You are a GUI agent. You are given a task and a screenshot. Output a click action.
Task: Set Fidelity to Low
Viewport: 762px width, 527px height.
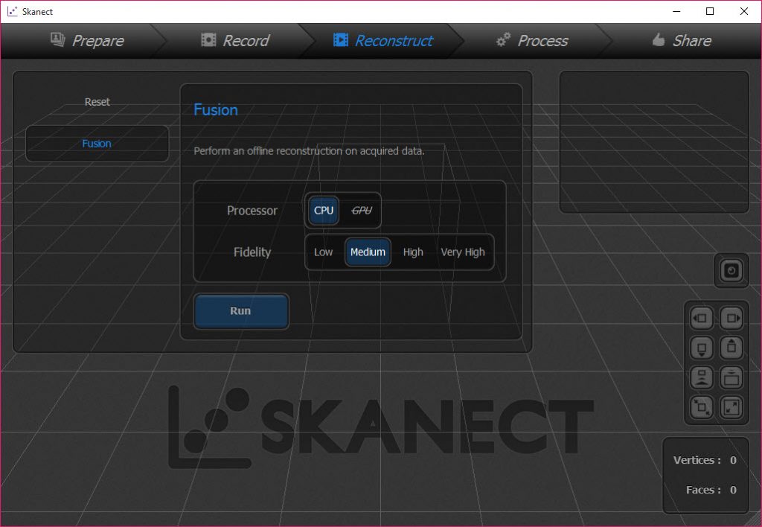click(323, 252)
